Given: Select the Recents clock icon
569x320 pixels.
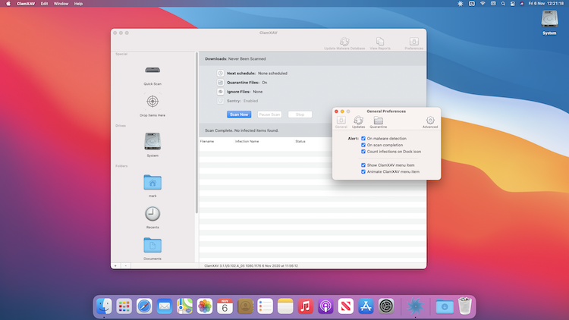Looking at the screenshot, I should (x=152, y=214).
